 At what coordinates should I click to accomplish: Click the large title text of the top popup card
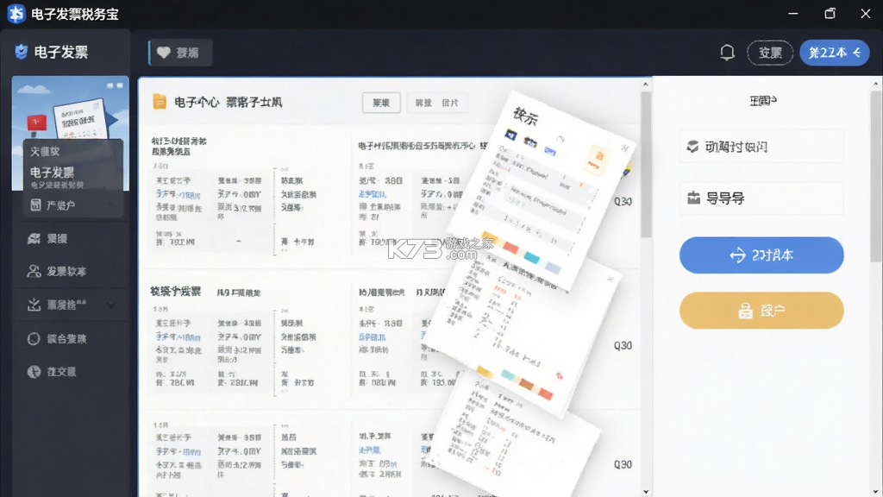click(525, 116)
